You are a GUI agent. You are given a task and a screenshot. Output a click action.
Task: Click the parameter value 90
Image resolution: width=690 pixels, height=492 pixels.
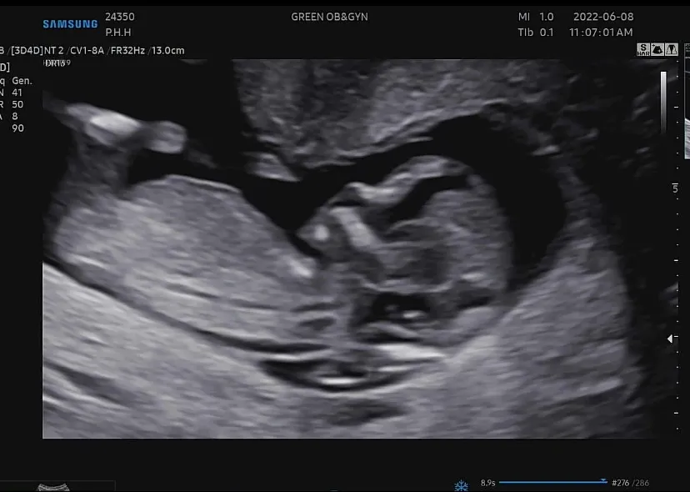pyautogui.click(x=18, y=128)
